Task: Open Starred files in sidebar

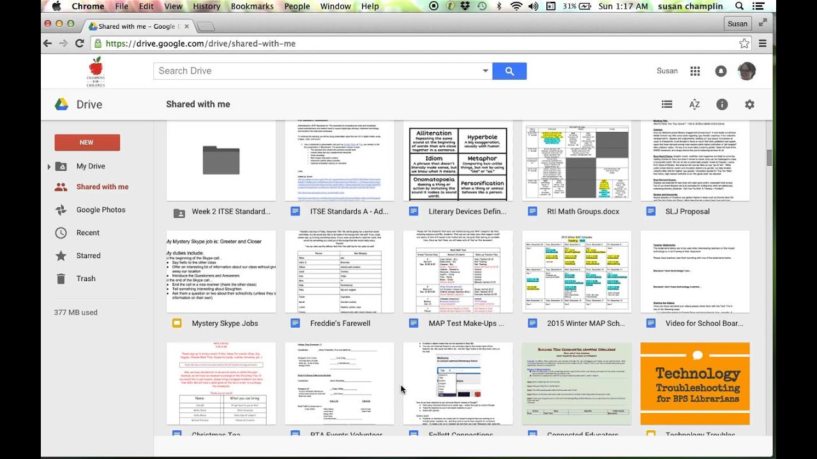Action: [89, 256]
